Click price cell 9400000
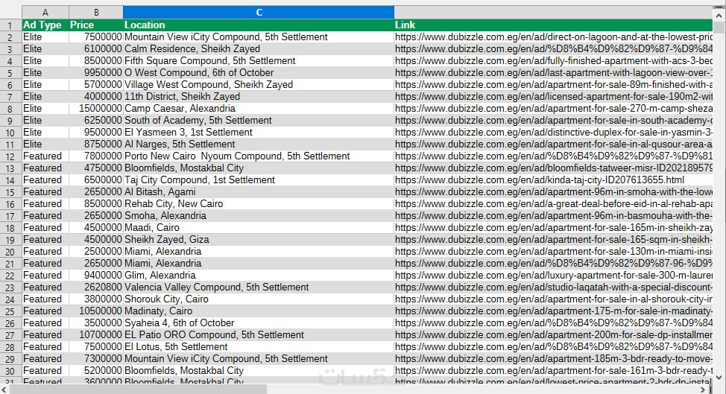The width and height of the screenshot is (726, 394). coord(96,275)
